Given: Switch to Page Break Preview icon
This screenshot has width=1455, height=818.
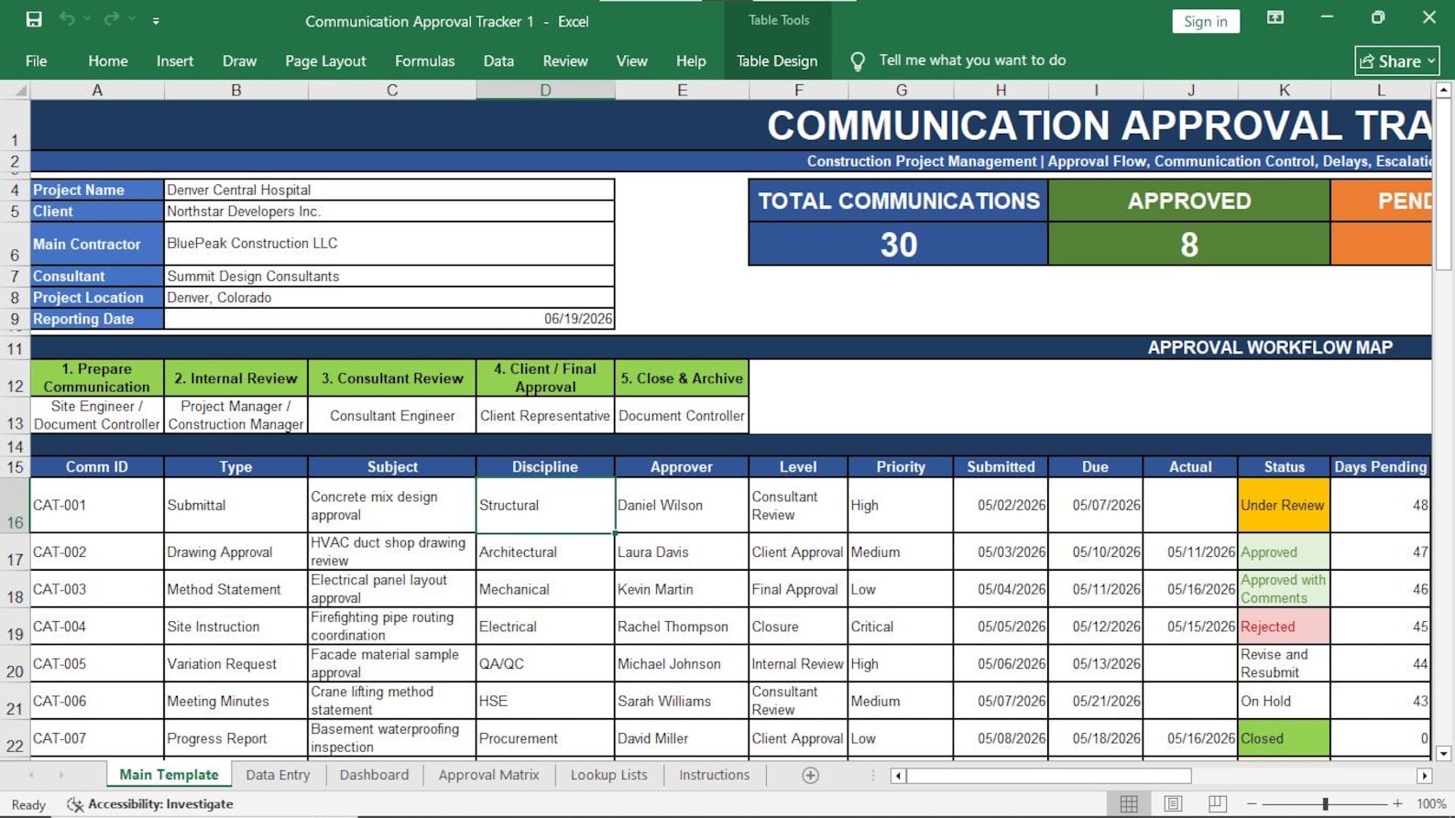Looking at the screenshot, I should pyautogui.click(x=1217, y=803).
